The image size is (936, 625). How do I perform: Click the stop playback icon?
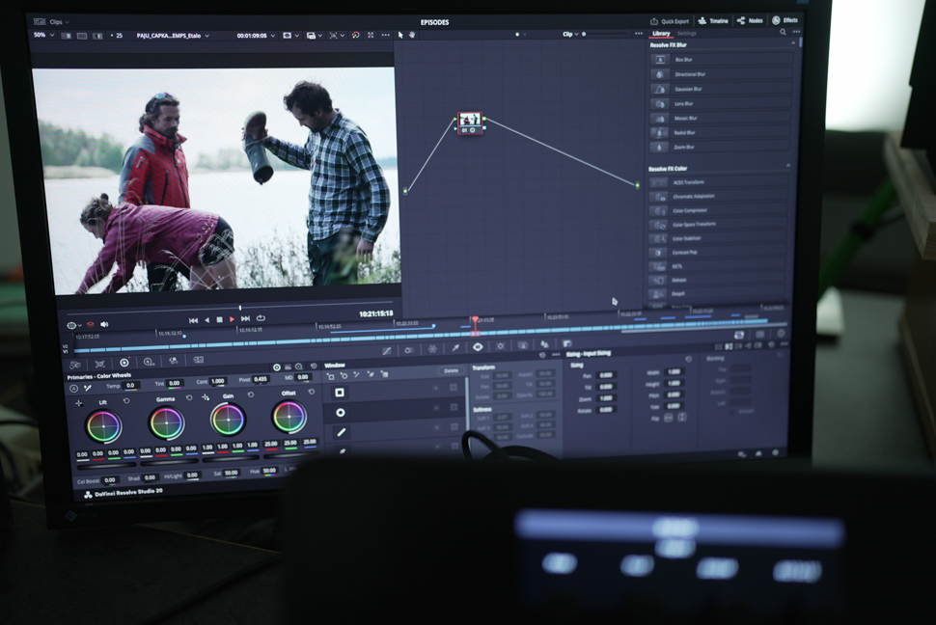(219, 319)
